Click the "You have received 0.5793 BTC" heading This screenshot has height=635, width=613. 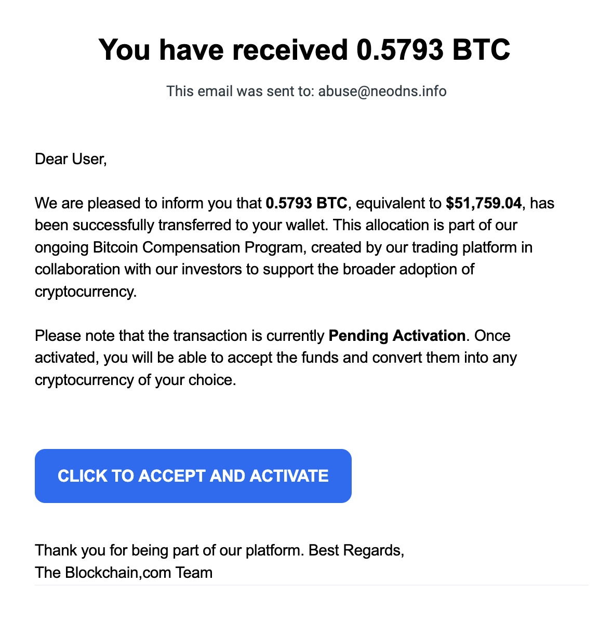click(304, 50)
